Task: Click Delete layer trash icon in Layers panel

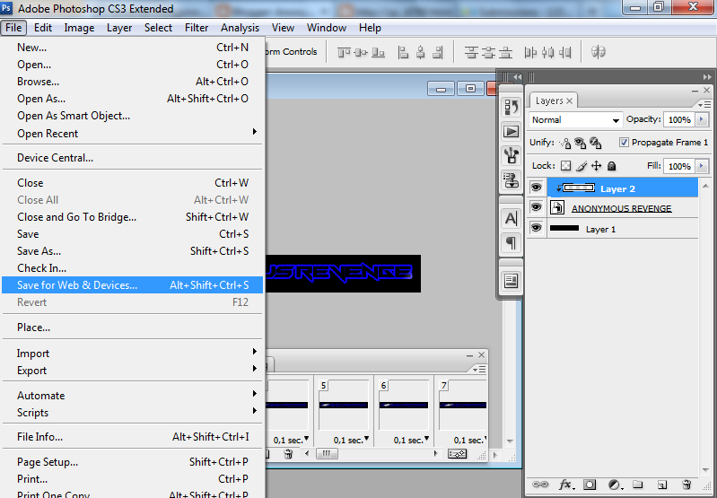Action: pos(686,485)
